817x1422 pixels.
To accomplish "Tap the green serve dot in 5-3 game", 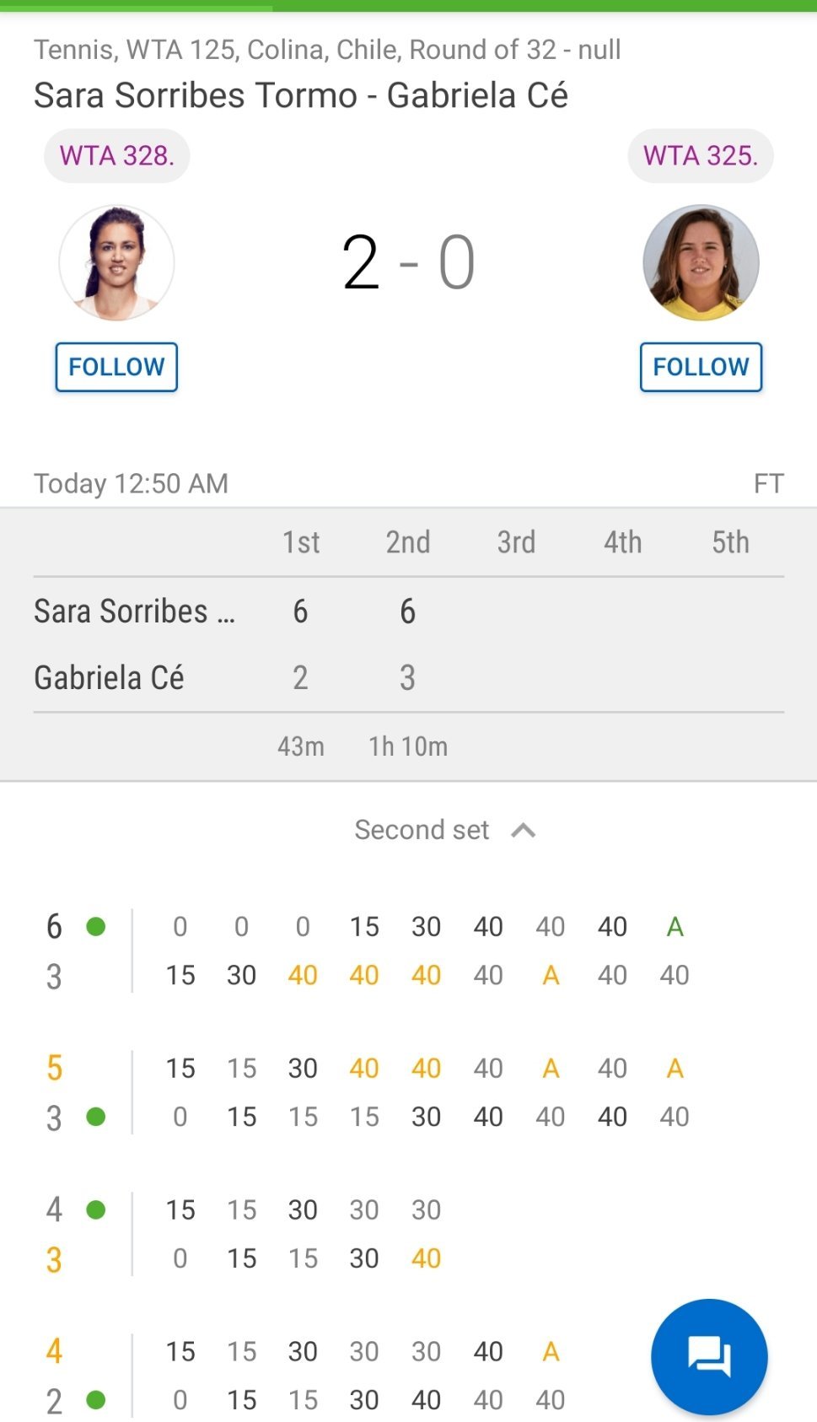I will [x=96, y=1117].
